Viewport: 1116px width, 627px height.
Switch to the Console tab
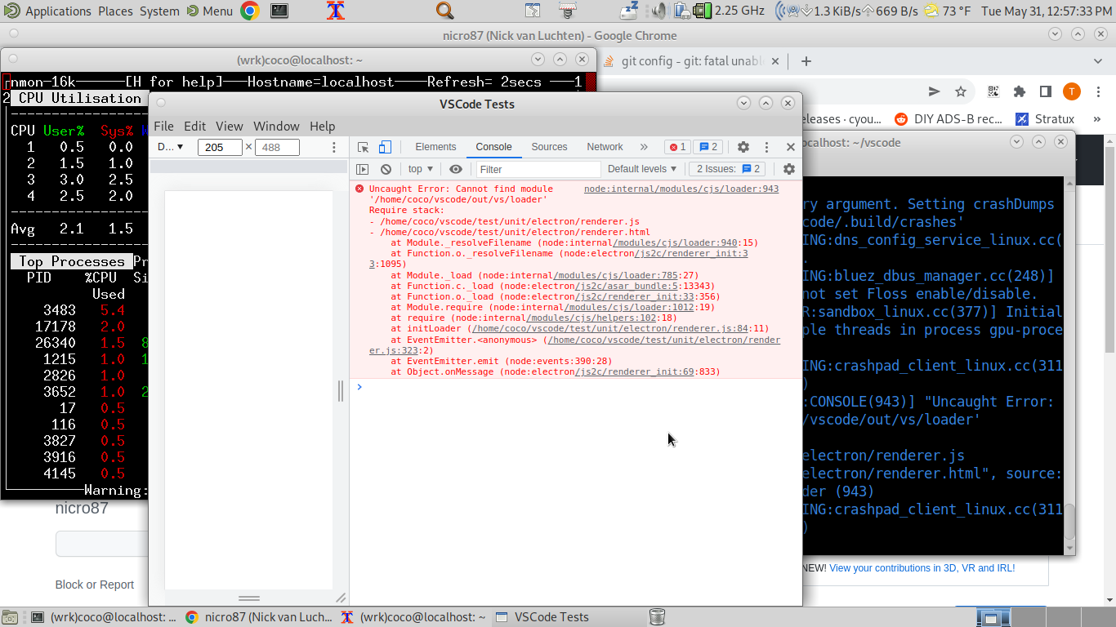point(493,147)
